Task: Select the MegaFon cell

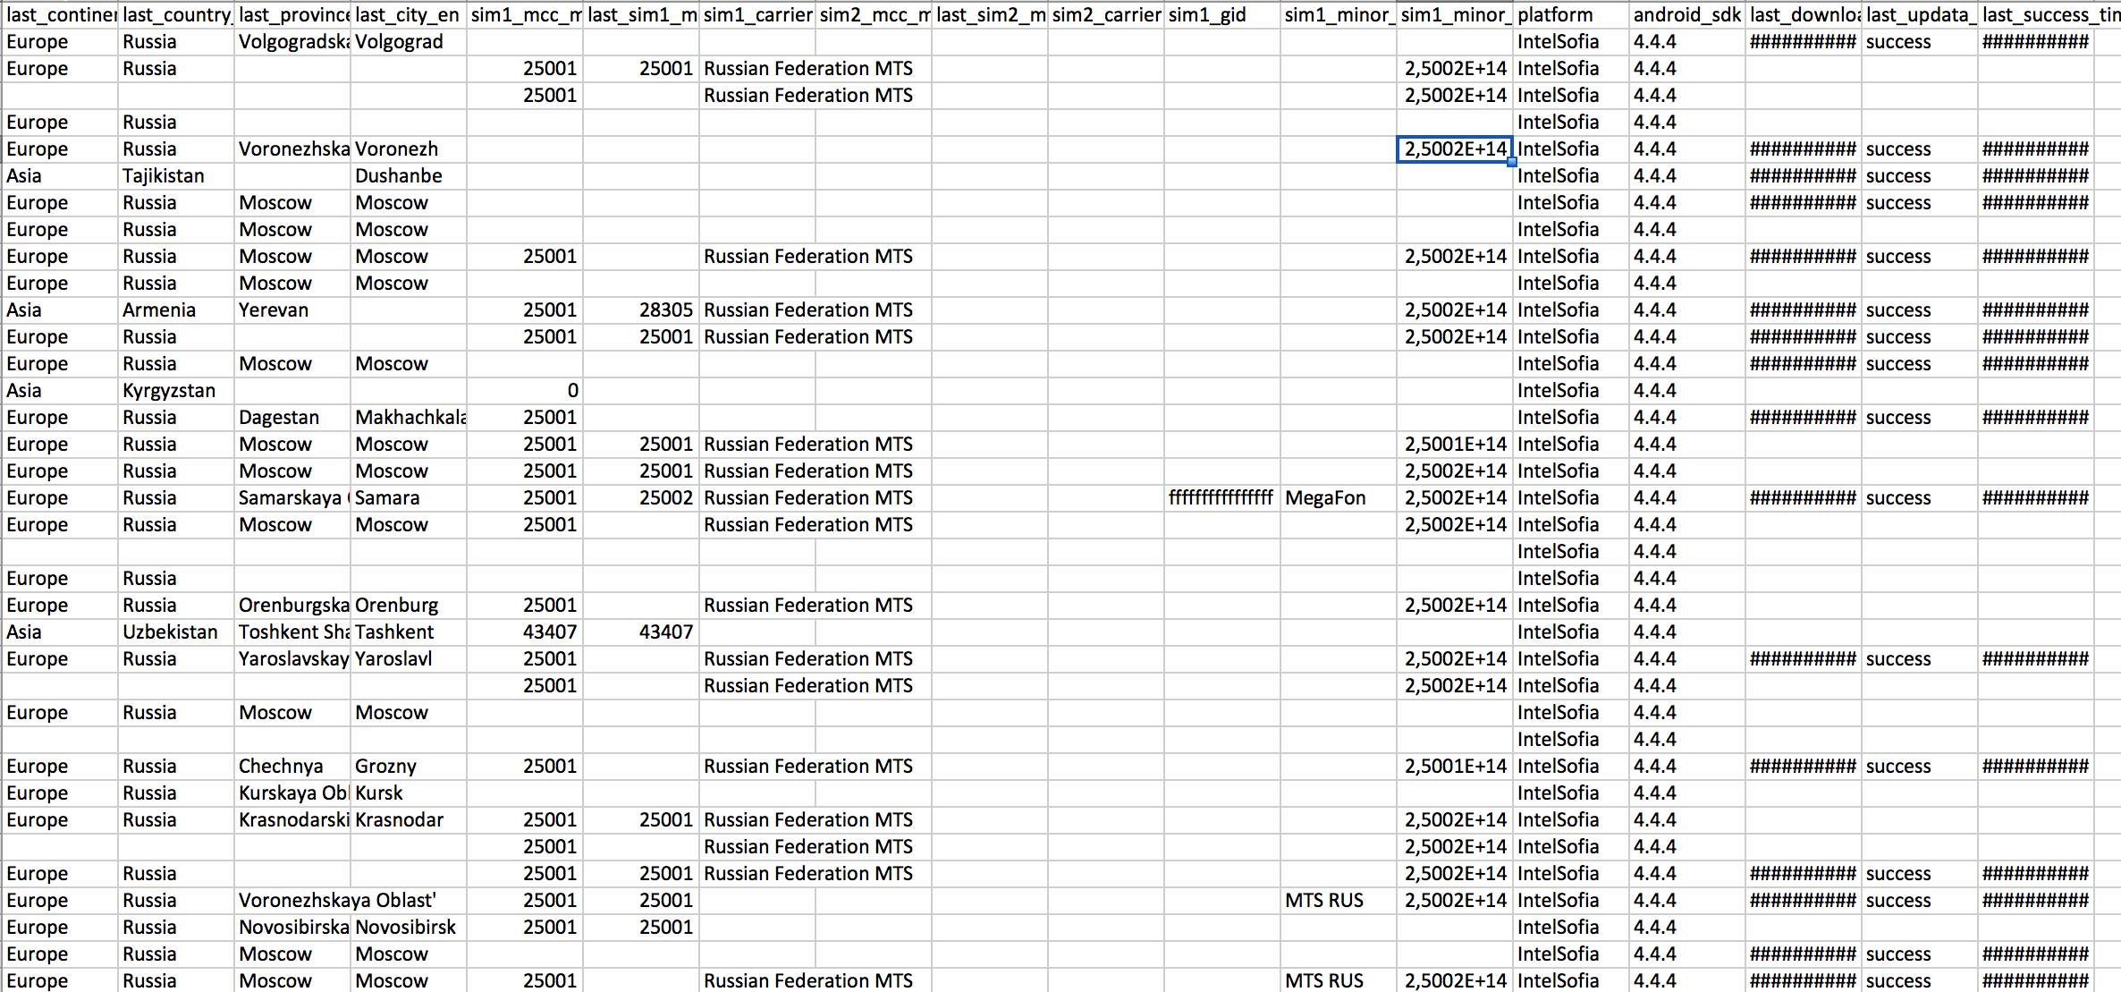Action: pos(1339,498)
